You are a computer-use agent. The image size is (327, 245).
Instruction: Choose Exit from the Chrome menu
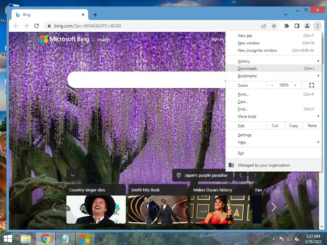(x=273, y=153)
